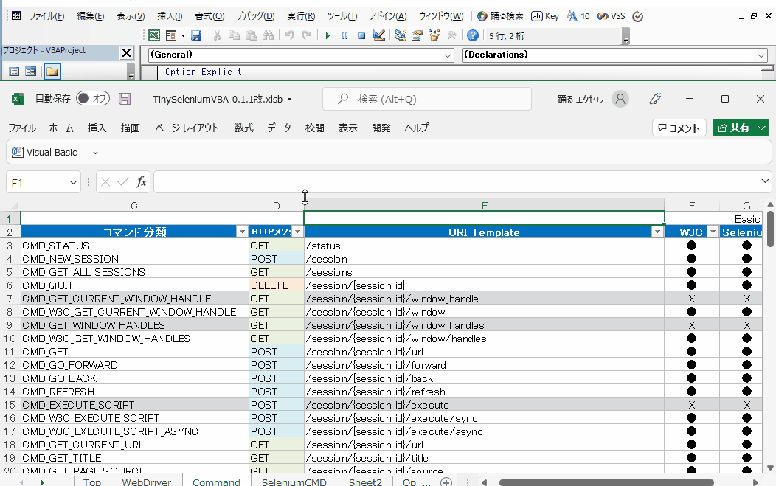The width and height of the screenshot is (776, 486).
Task: Open the (Declarations) procedure dropdown
Action: 761,55
